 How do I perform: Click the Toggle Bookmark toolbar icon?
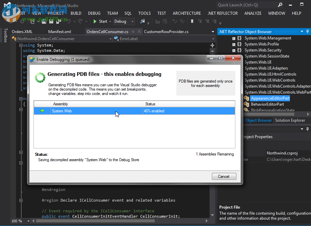[x=192, y=21]
